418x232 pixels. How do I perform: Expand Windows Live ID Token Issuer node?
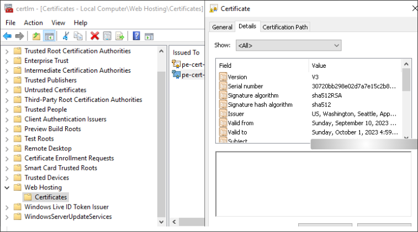coord(7,207)
